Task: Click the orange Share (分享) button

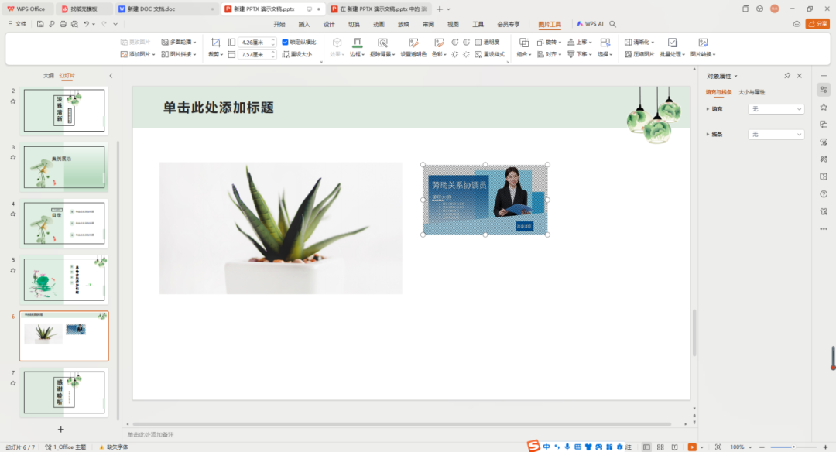Action: pos(818,24)
